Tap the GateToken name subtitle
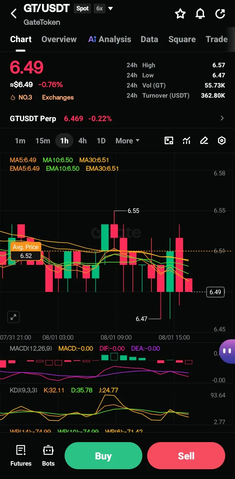Screen dimensions: 235x479 coord(42,22)
